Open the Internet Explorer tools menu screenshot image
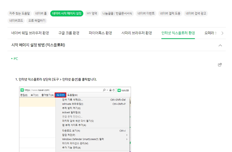This screenshot has height=152, width=232. click(75, 119)
